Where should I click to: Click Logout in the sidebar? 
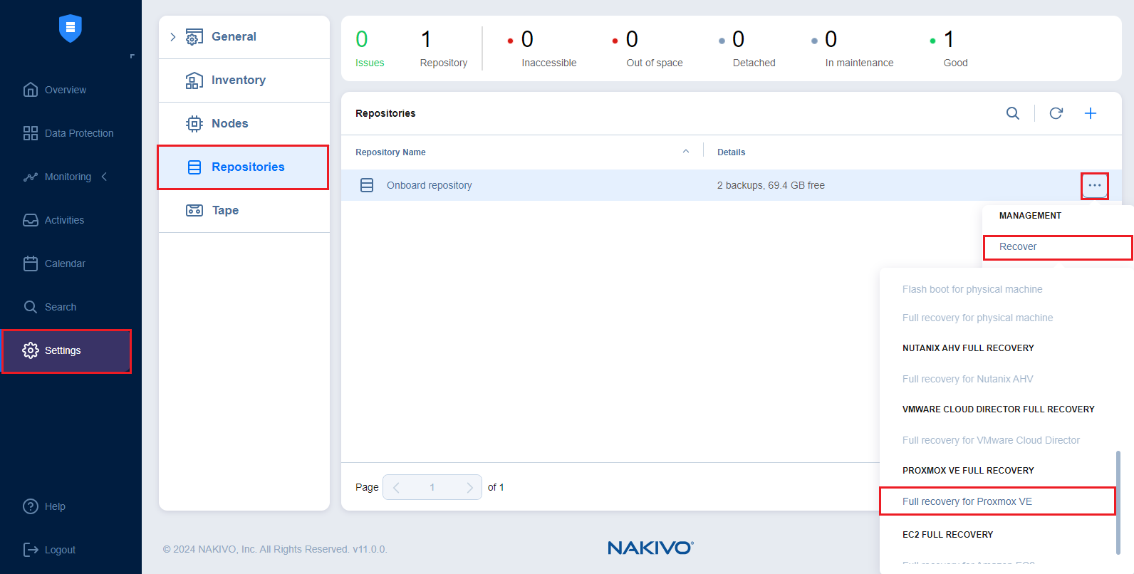click(60, 550)
